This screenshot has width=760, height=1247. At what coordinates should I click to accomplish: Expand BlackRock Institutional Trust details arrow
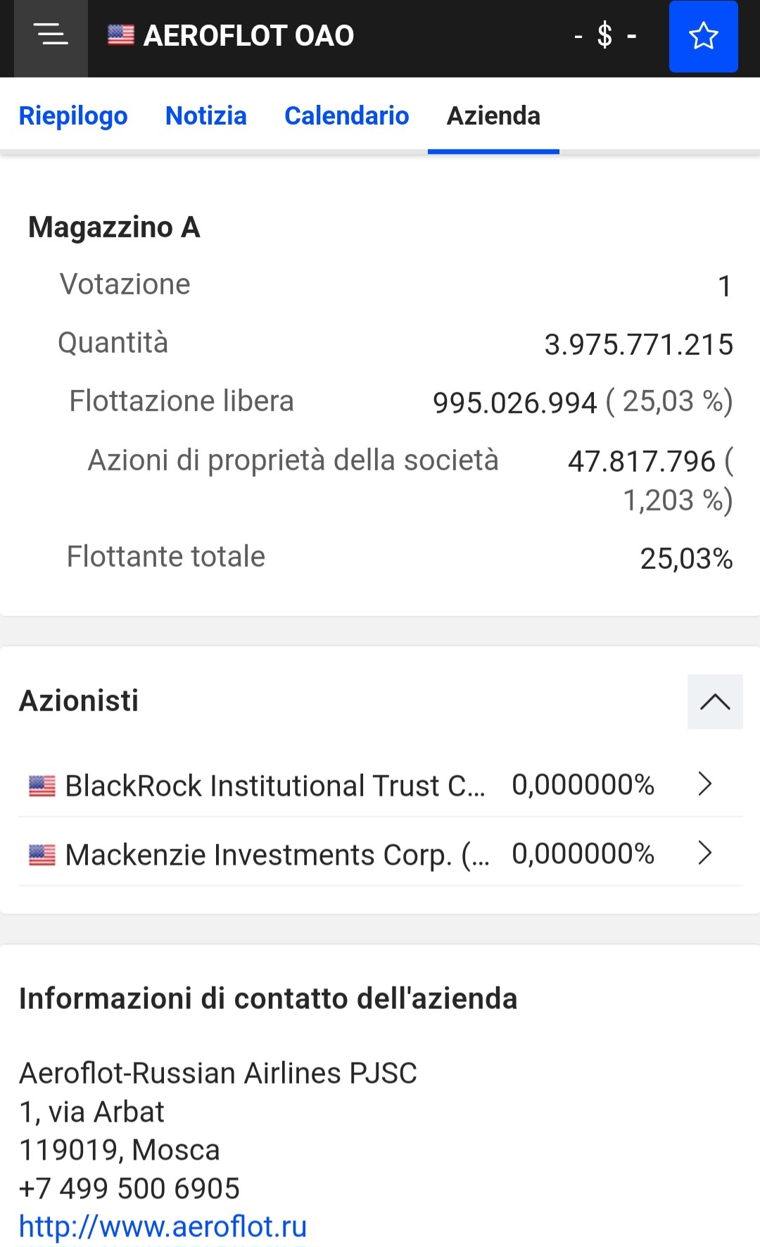[x=704, y=784]
